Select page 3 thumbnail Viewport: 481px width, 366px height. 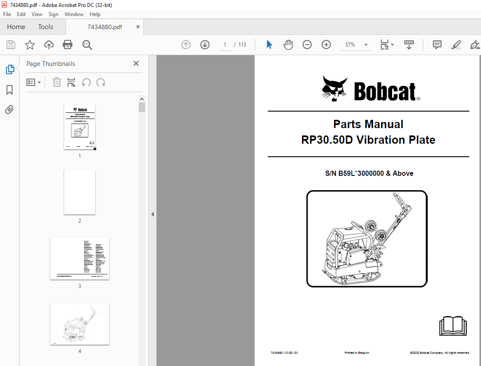tap(80, 259)
